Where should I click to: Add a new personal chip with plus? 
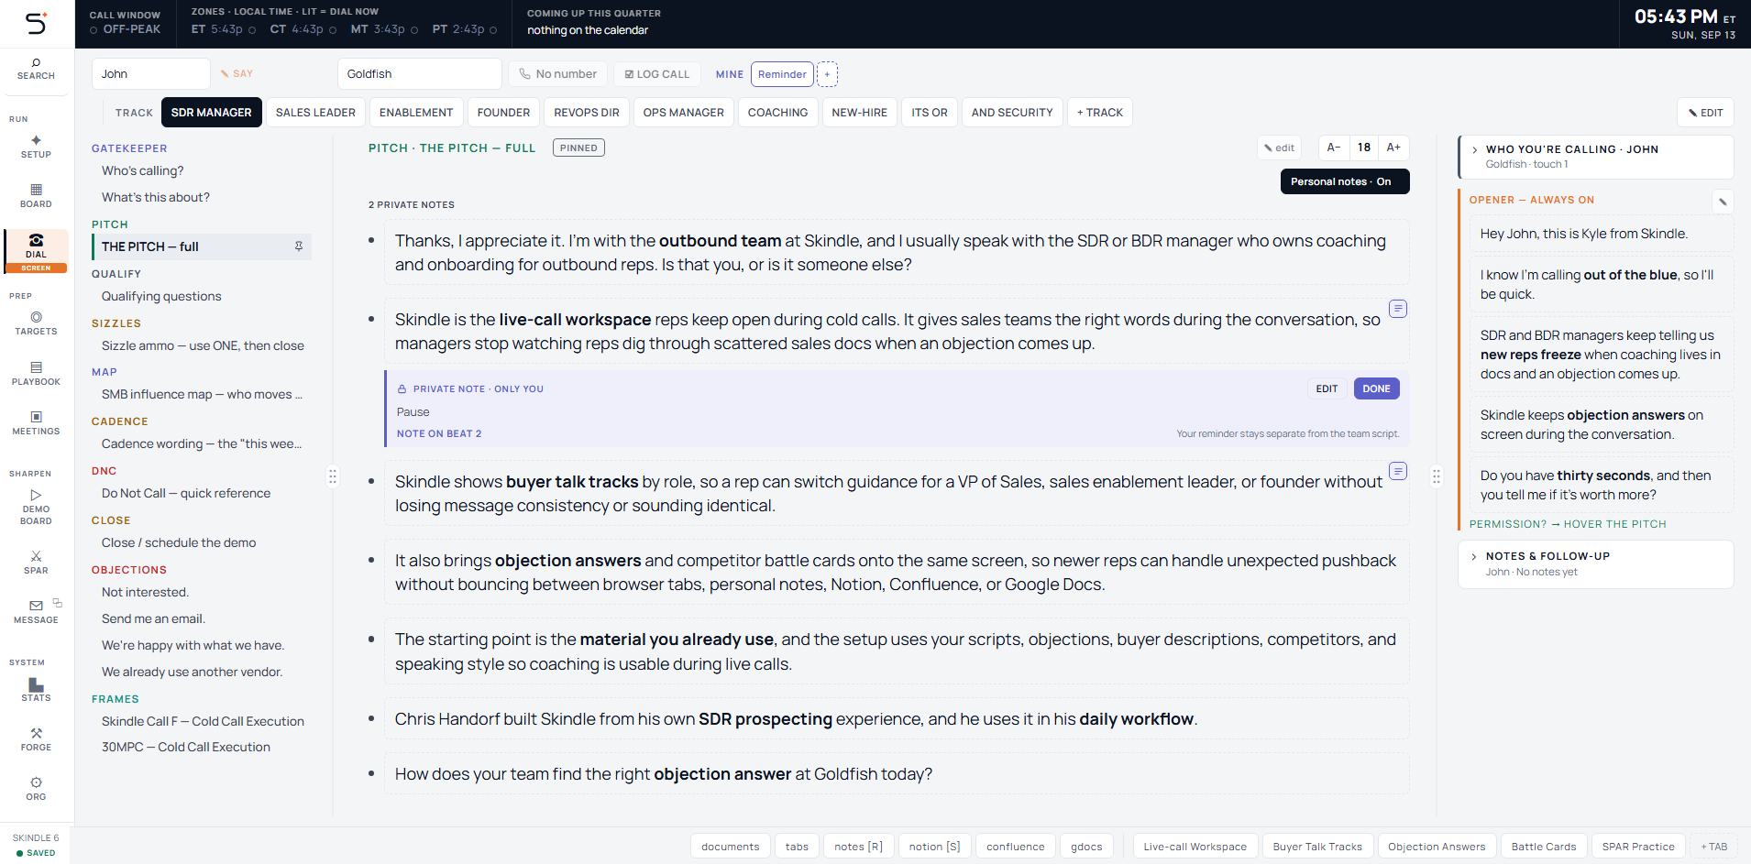827,74
